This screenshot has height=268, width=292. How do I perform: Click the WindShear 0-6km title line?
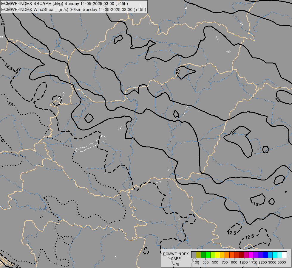74,10
